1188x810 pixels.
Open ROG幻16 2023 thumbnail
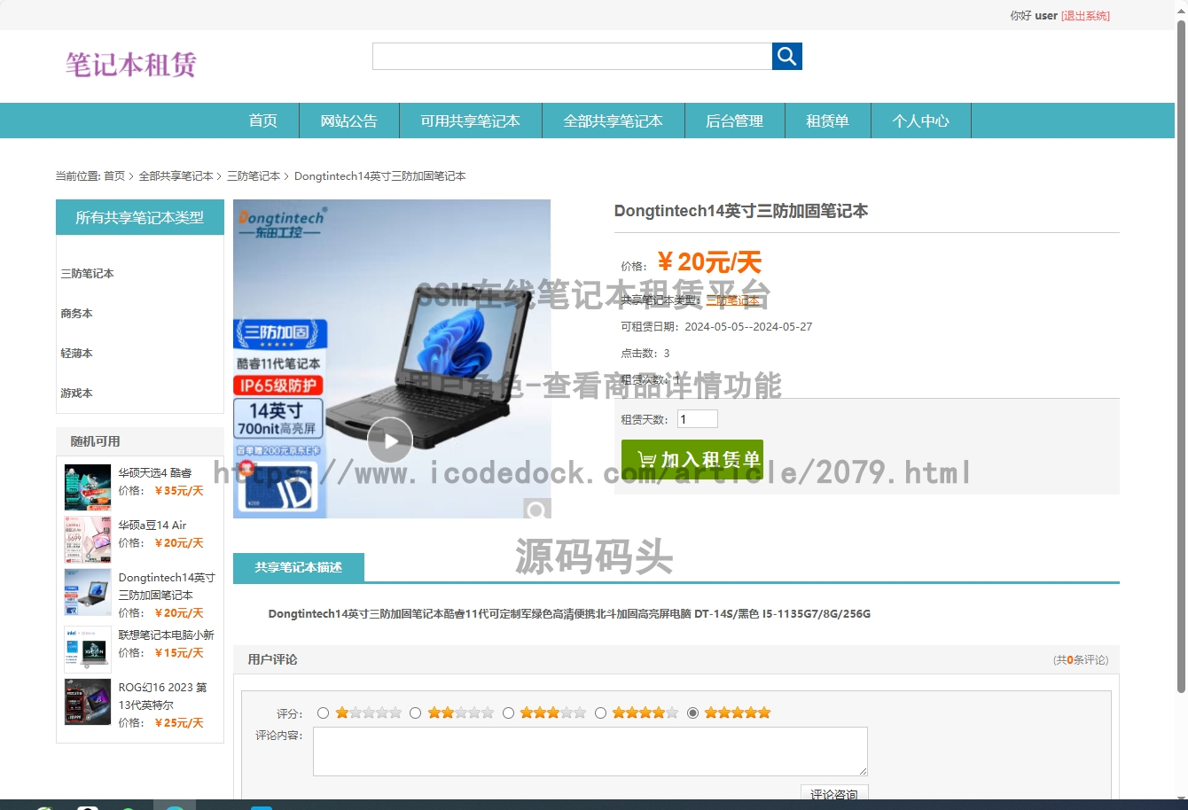coord(88,702)
